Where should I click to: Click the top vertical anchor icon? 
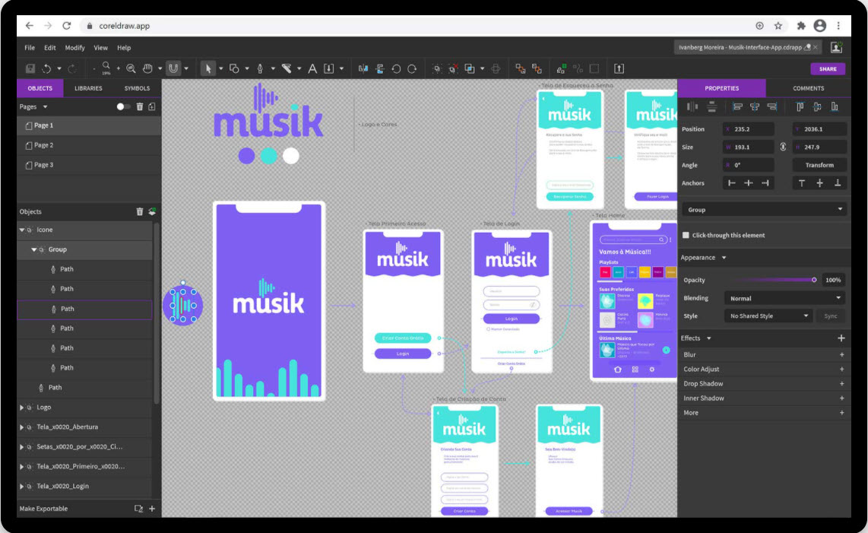802,182
